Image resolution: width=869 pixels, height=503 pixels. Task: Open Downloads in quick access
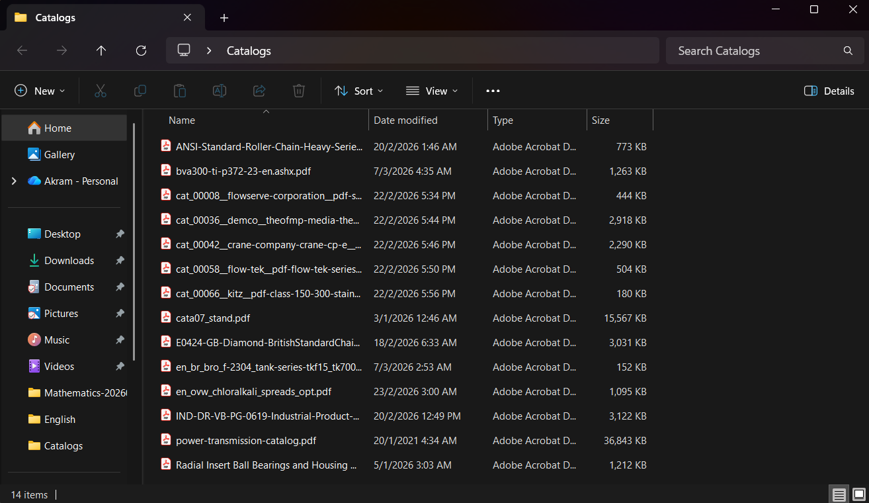[x=64, y=260]
